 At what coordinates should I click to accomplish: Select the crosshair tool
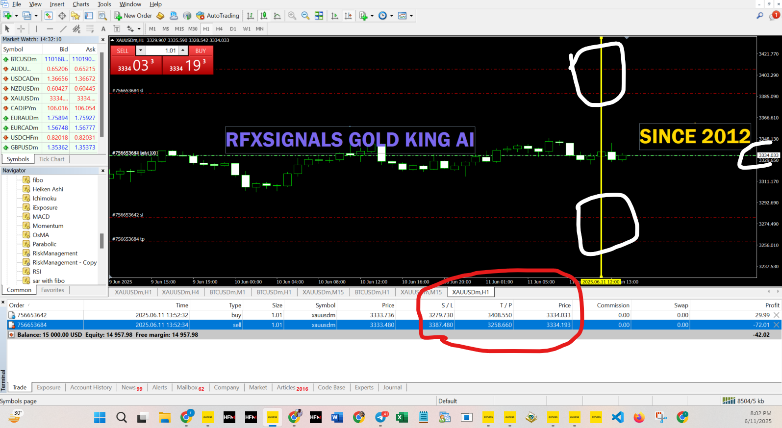[x=21, y=29]
